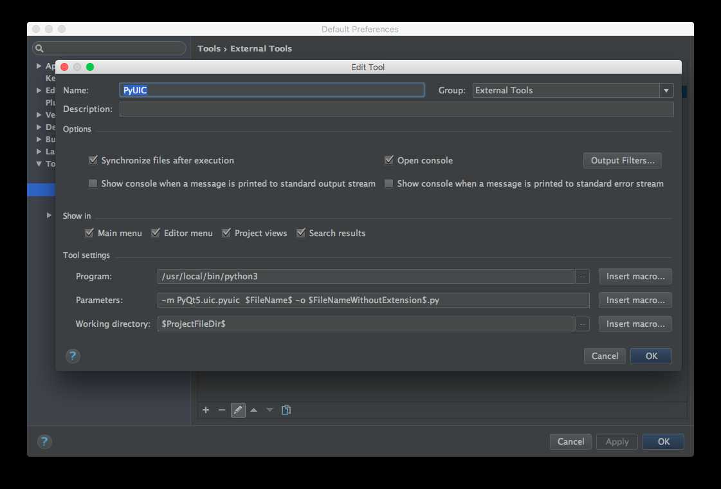Click Apply in Default Preferences window

pos(617,441)
